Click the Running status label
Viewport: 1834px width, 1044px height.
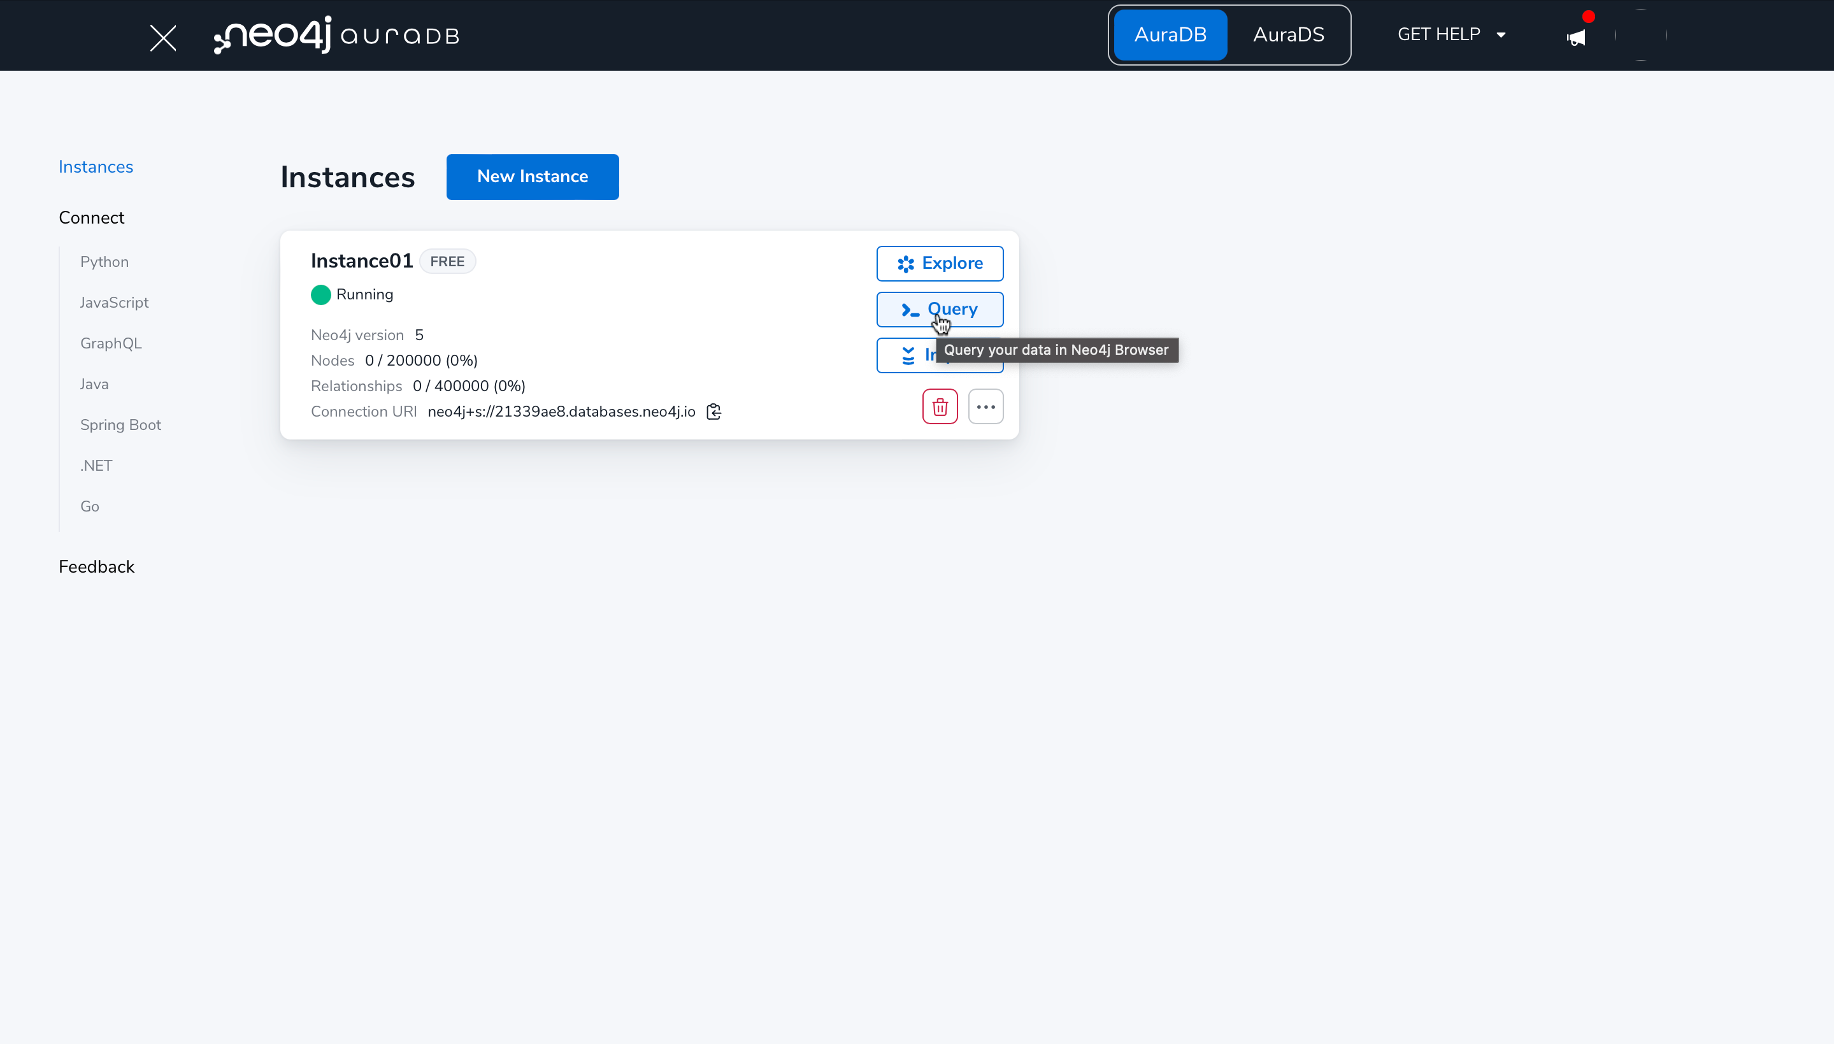(x=365, y=295)
